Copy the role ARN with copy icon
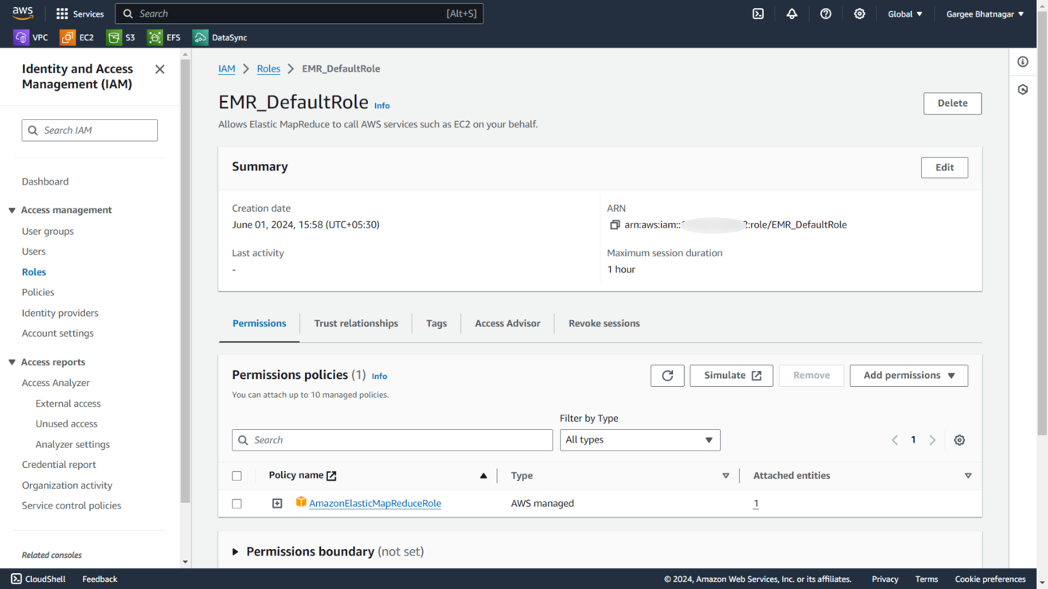 click(x=614, y=225)
